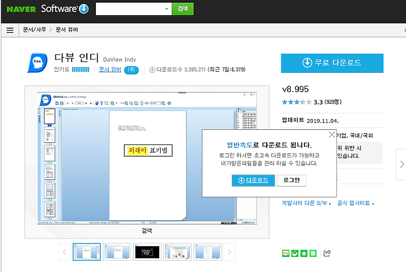Show next thumbnails with right arrow
The height and width of the screenshot is (272, 406).
(x=230, y=252)
